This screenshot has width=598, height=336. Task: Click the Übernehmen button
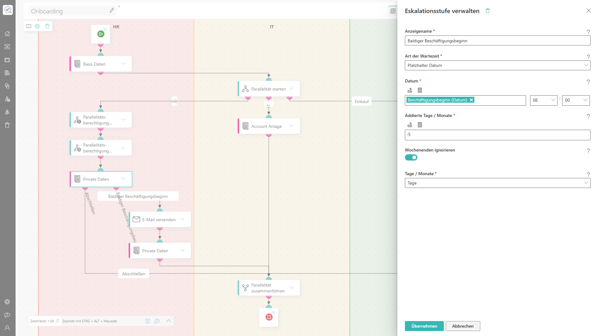pyautogui.click(x=424, y=326)
